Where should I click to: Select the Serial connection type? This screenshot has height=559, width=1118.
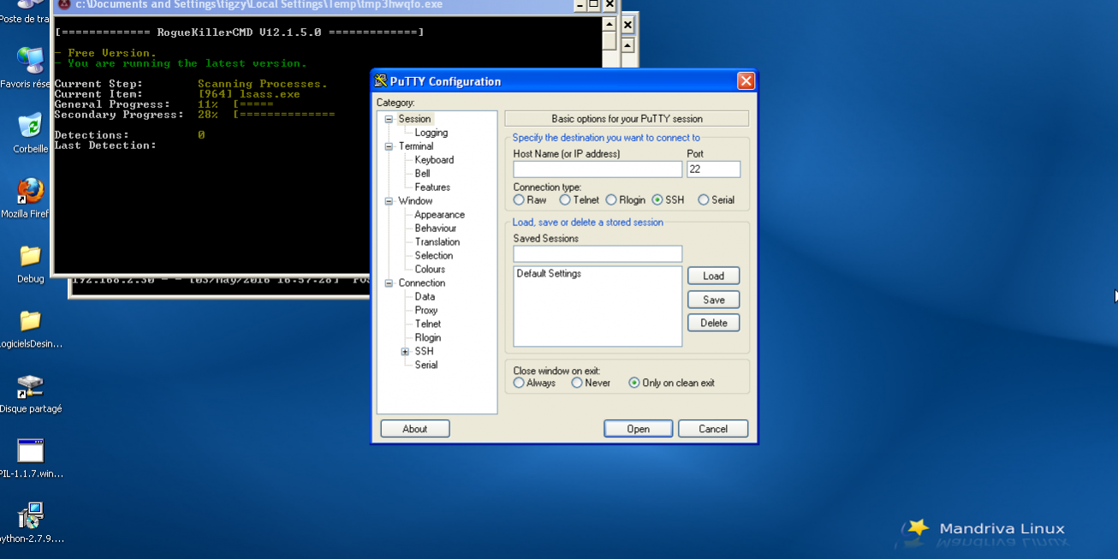[x=704, y=200]
